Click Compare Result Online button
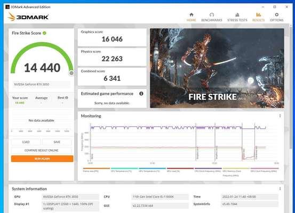Viewport: 295px width, 213px height. tap(42, 150)
